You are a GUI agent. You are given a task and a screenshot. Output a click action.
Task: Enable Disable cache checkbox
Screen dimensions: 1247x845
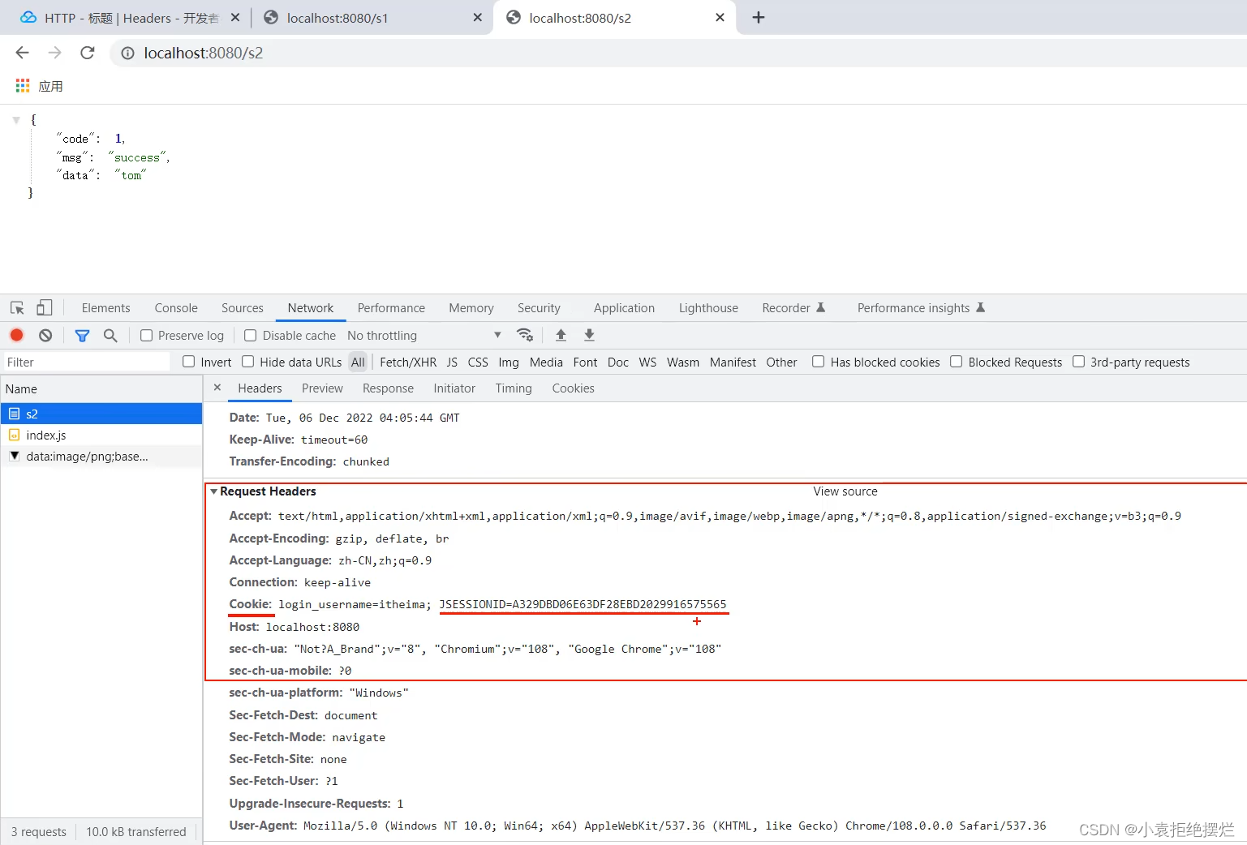click(251, 335)
